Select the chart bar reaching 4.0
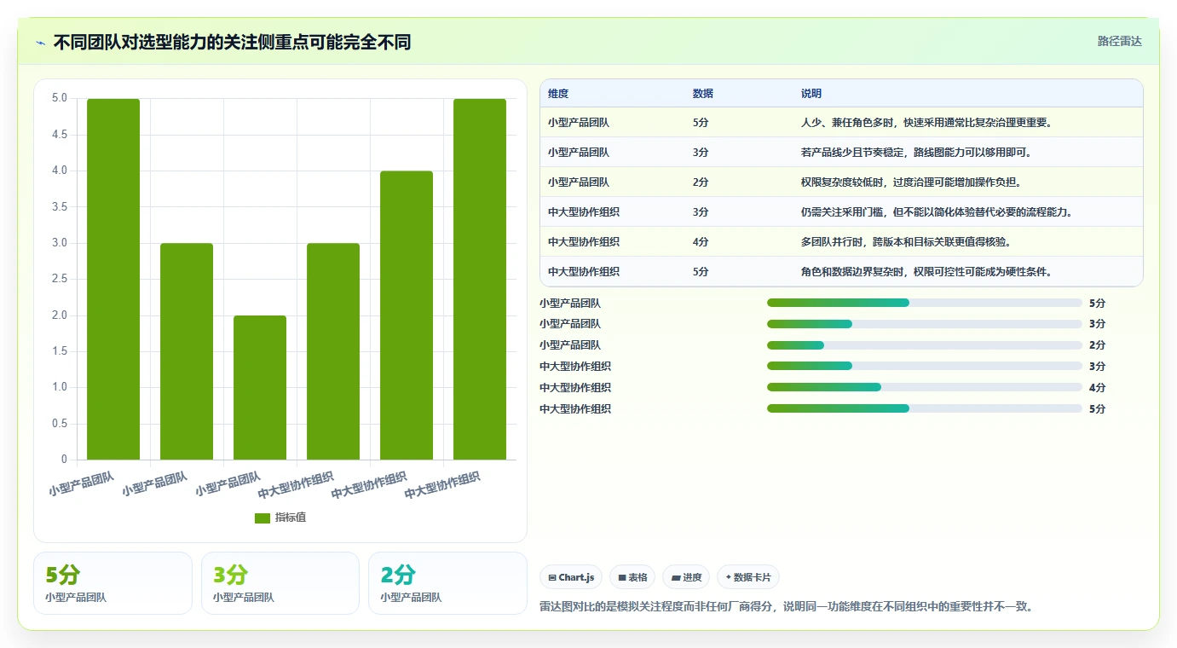The image size is (1177, 648). point(407,315)
